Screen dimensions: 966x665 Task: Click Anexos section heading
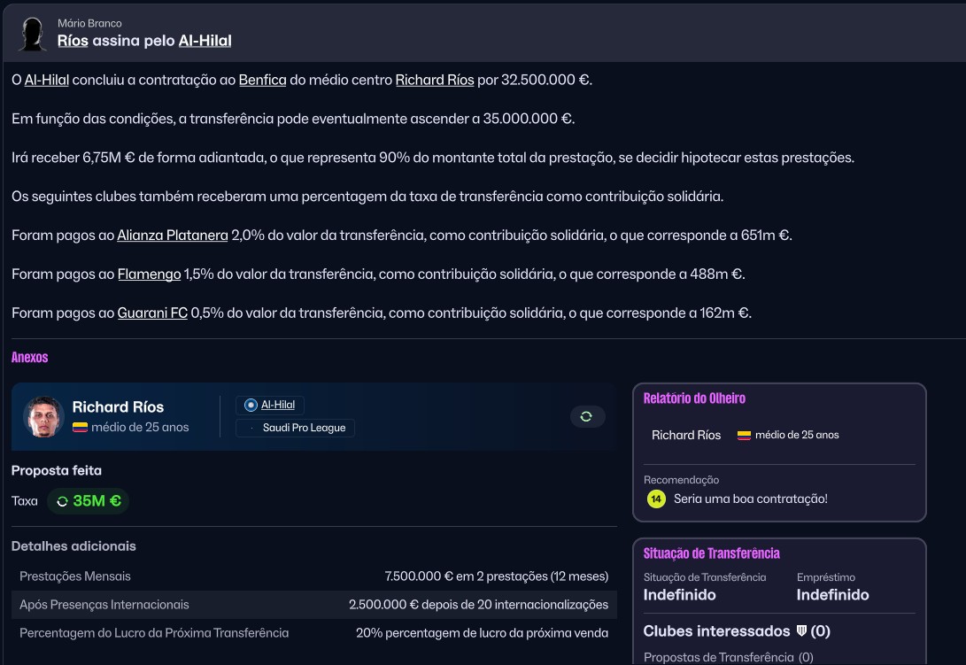(29, 358)
